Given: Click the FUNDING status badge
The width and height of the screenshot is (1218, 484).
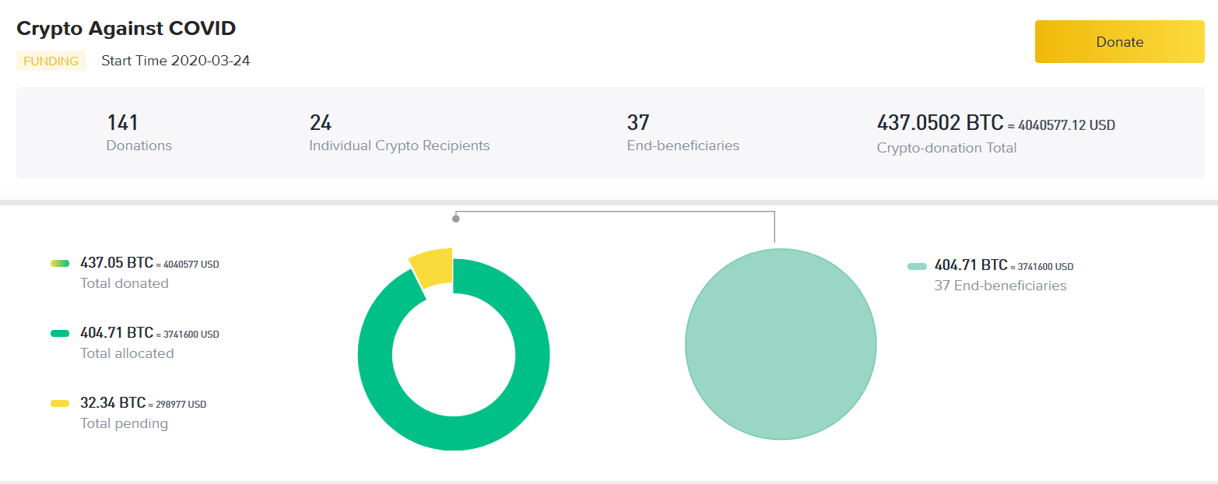Looking at the screenshot, I should pos(51,61).
